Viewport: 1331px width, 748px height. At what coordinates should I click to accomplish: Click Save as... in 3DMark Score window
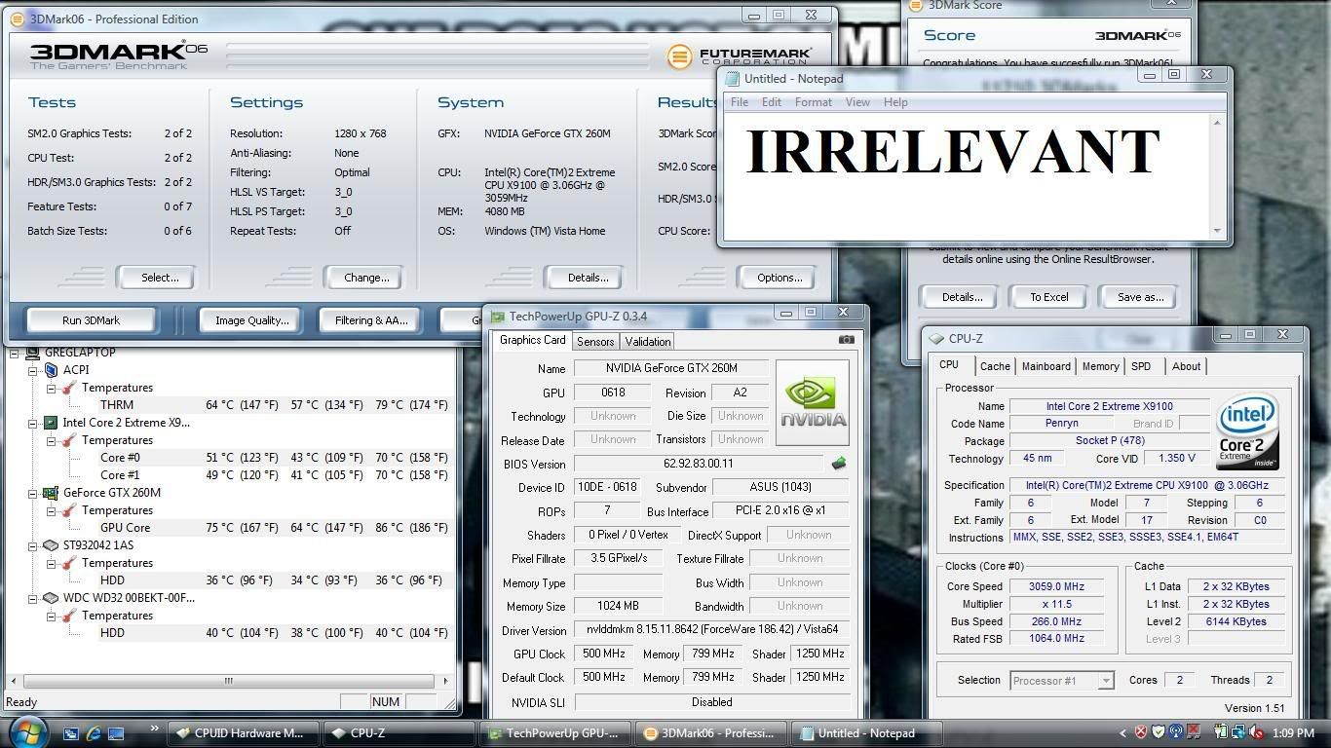click(x=1140, y=297)
